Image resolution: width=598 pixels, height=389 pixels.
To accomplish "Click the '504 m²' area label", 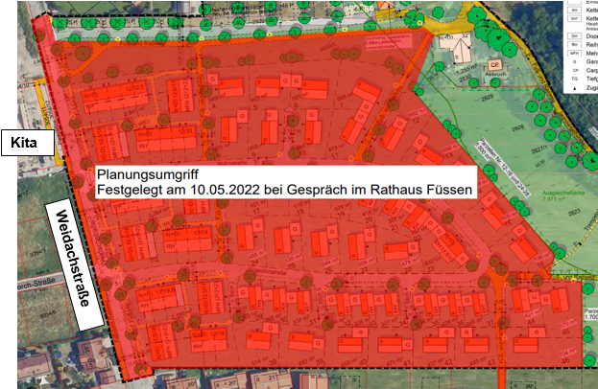I will click(366, 262).
